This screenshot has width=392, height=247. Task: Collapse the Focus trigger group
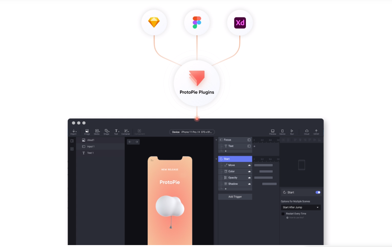216,140
